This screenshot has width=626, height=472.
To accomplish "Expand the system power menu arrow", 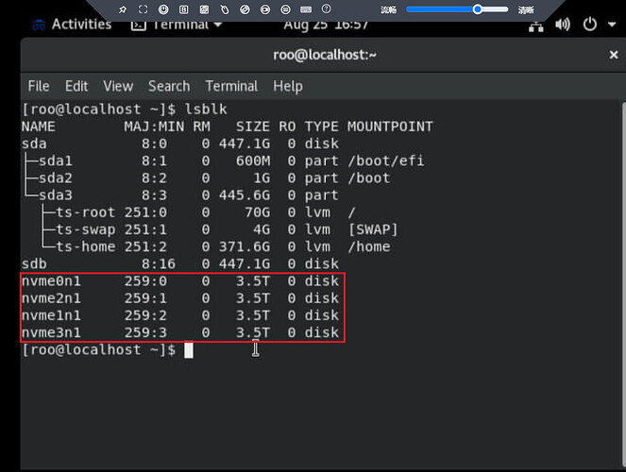I will pos(612,25).
